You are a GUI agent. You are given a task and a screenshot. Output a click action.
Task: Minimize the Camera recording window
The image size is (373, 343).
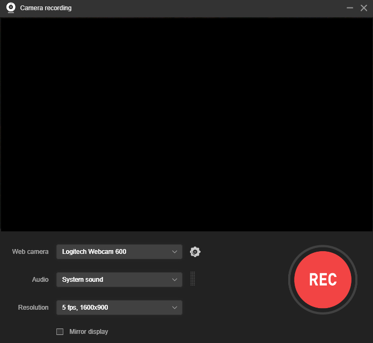[350, 8]
